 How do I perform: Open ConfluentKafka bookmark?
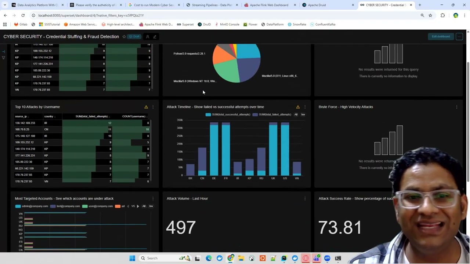322,25
